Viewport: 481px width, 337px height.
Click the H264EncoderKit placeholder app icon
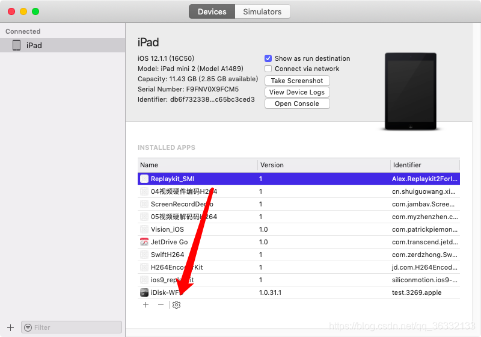click(144, 267)
